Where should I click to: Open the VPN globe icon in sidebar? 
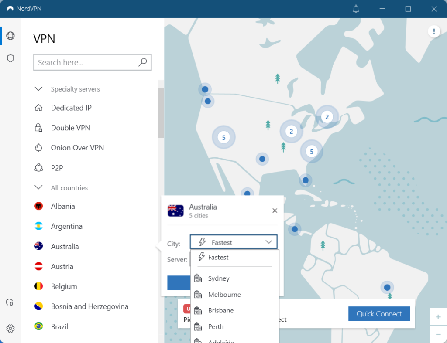(x=10, y=36)
